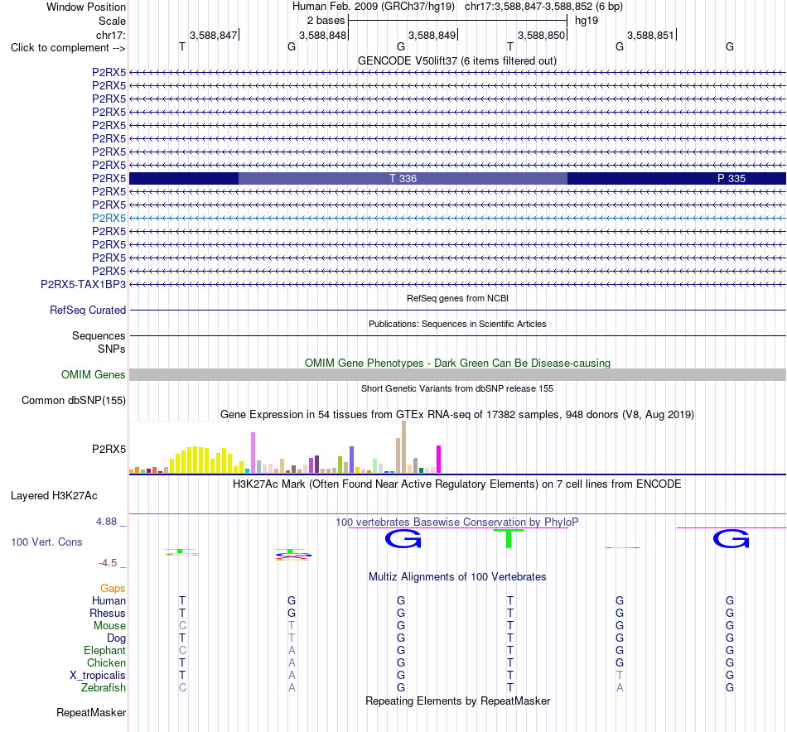
Task: Click the green T PhyloP logo letter
Action: (509, 539)
